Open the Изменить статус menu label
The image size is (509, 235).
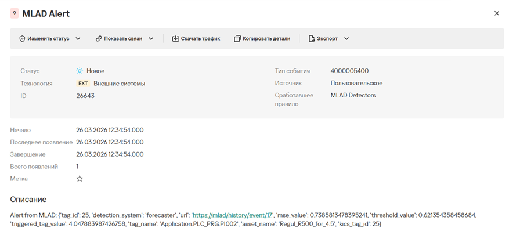pos(48,39)
